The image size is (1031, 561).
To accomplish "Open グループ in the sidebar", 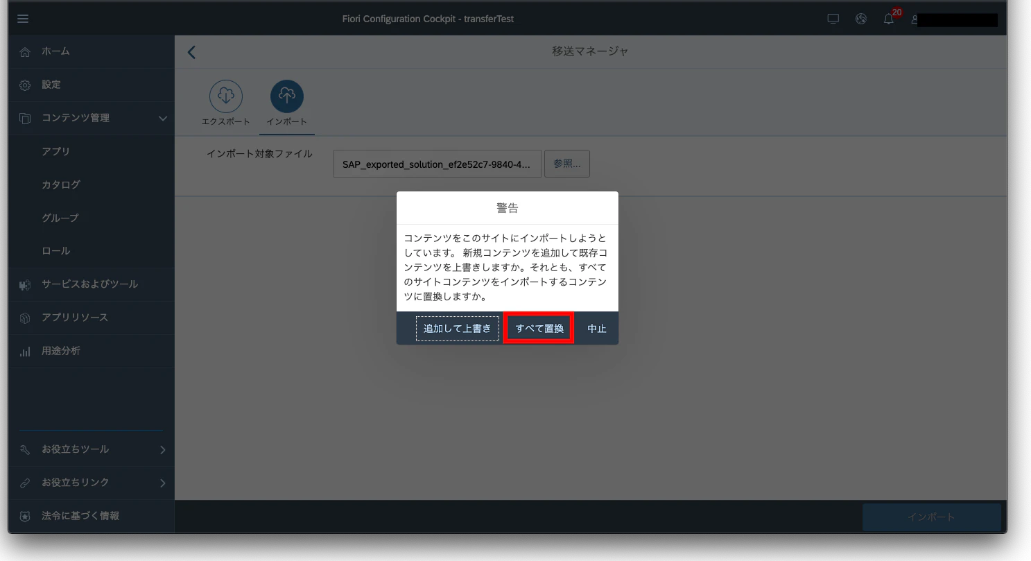I will pos(91,218).
